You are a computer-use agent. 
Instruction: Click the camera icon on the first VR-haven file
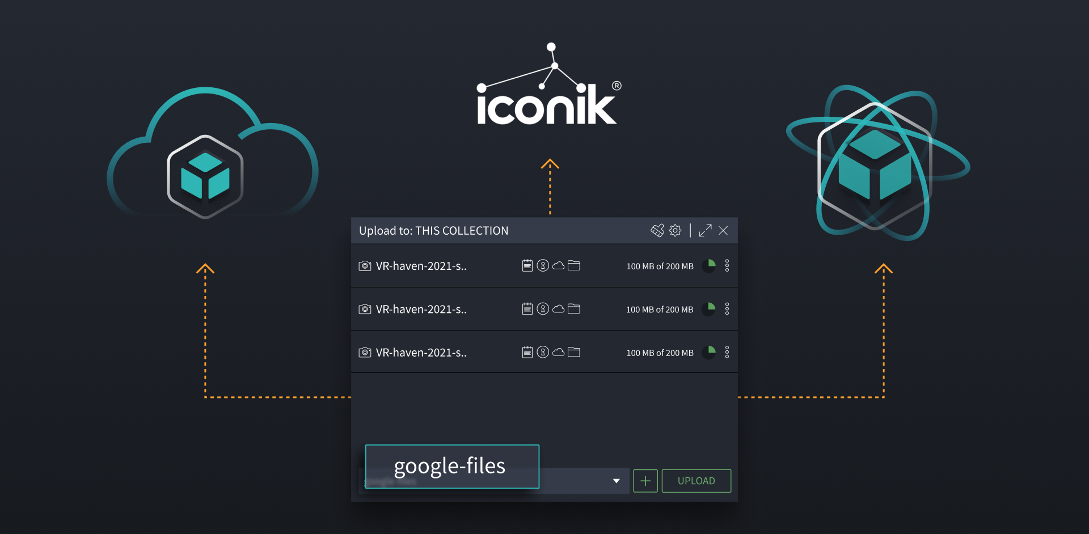pos(365,265)
